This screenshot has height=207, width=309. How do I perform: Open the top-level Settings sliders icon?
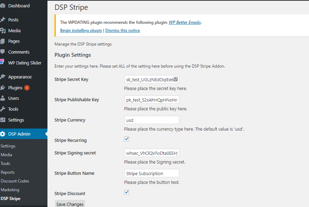[2, 120]
